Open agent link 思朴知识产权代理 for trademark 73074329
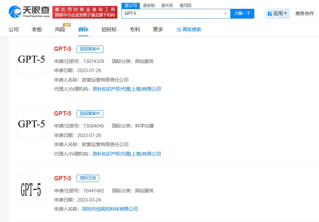The image size is (319, 222). (127, 89)
